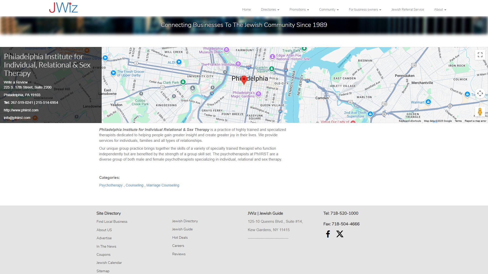
Task: Open http://www.phiirst.com website link
Action: [x=21, y=110]
